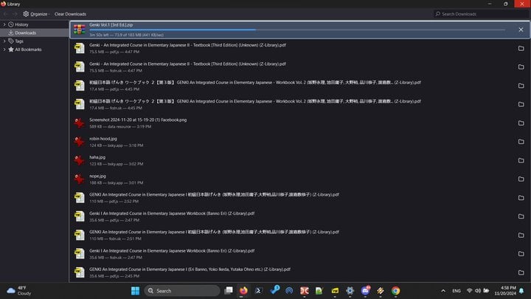Screen dimensions: 531x299
Task: Focus the Search Downloads field
Action: pyautogui.click(x=481, y=14)
